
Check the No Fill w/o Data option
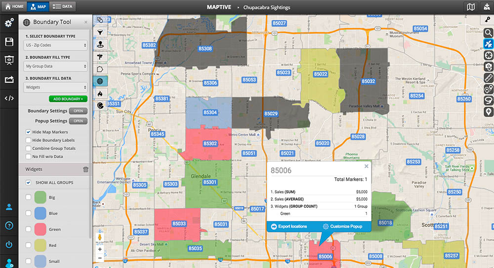point(28,157)
